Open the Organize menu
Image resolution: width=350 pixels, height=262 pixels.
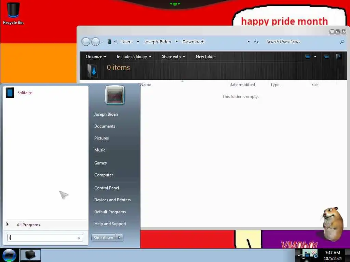pyautogui.click(x=96, y=57)
